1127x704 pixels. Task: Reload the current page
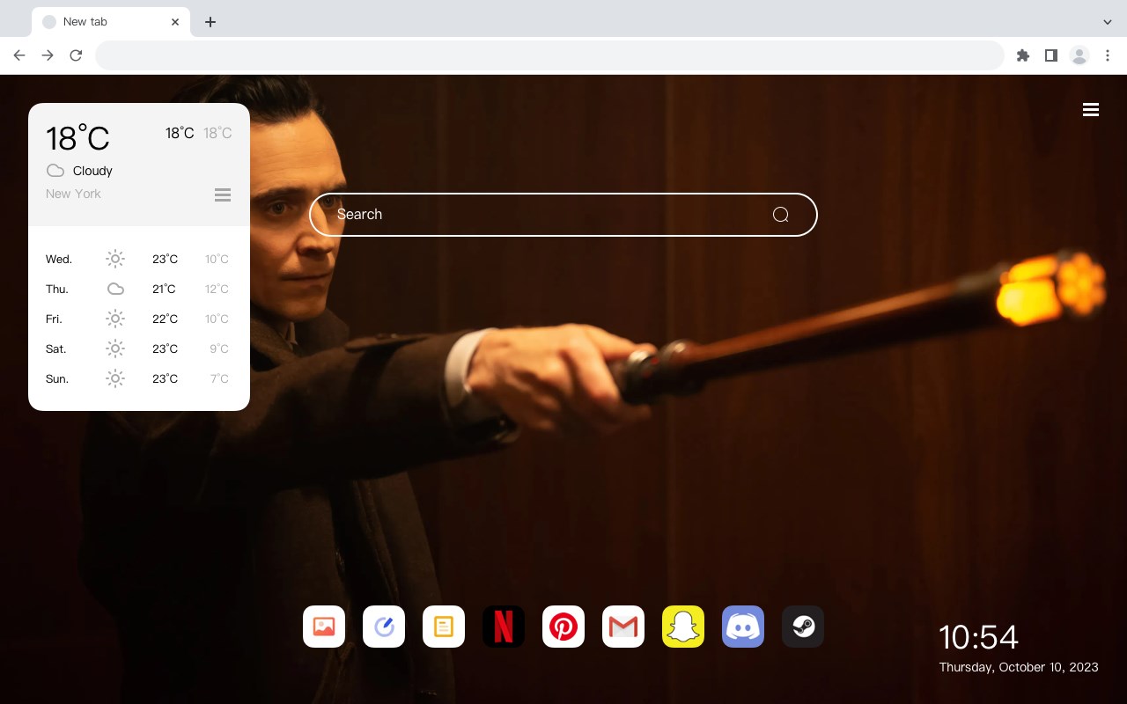click(x=76, y=55)
